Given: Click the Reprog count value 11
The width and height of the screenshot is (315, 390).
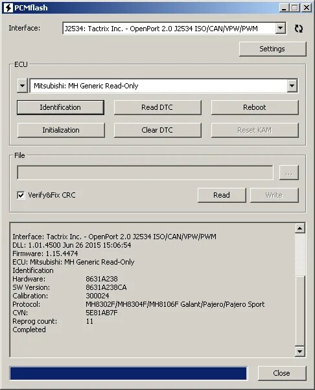Looking at the screenshot, I should [89, 321].
